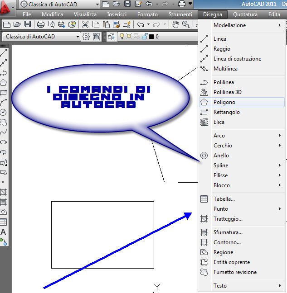This screenshot has height=293, width=287.
Task: Click Open icon in standard toolbar
Action: (17, 24)
